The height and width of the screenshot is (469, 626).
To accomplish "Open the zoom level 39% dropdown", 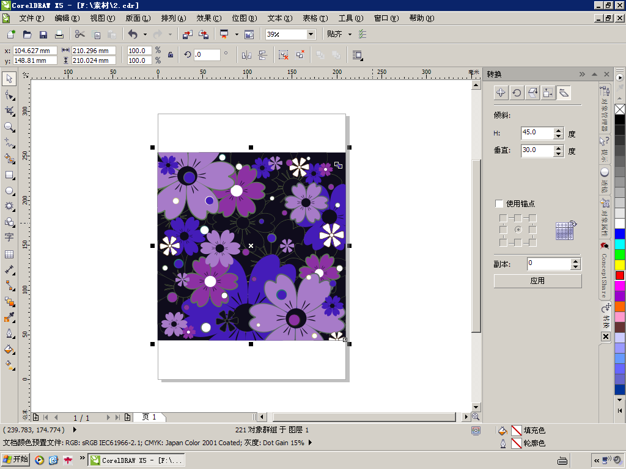I will tap(311, 35).
